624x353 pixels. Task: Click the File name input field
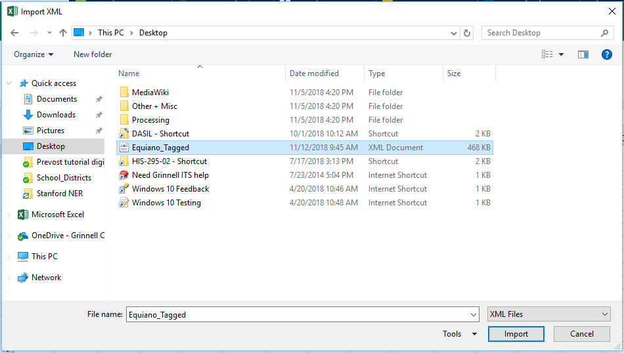click(302, 314)
